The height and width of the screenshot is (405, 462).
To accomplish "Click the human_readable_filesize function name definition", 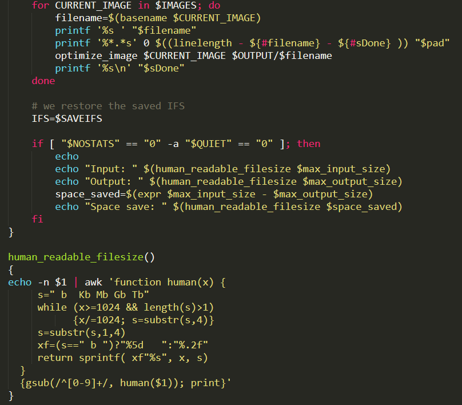I will (x=75, y=257).
